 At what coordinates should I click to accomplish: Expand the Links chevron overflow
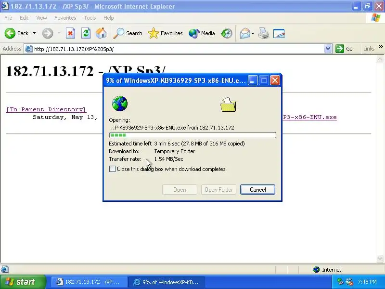coord(381,47)
